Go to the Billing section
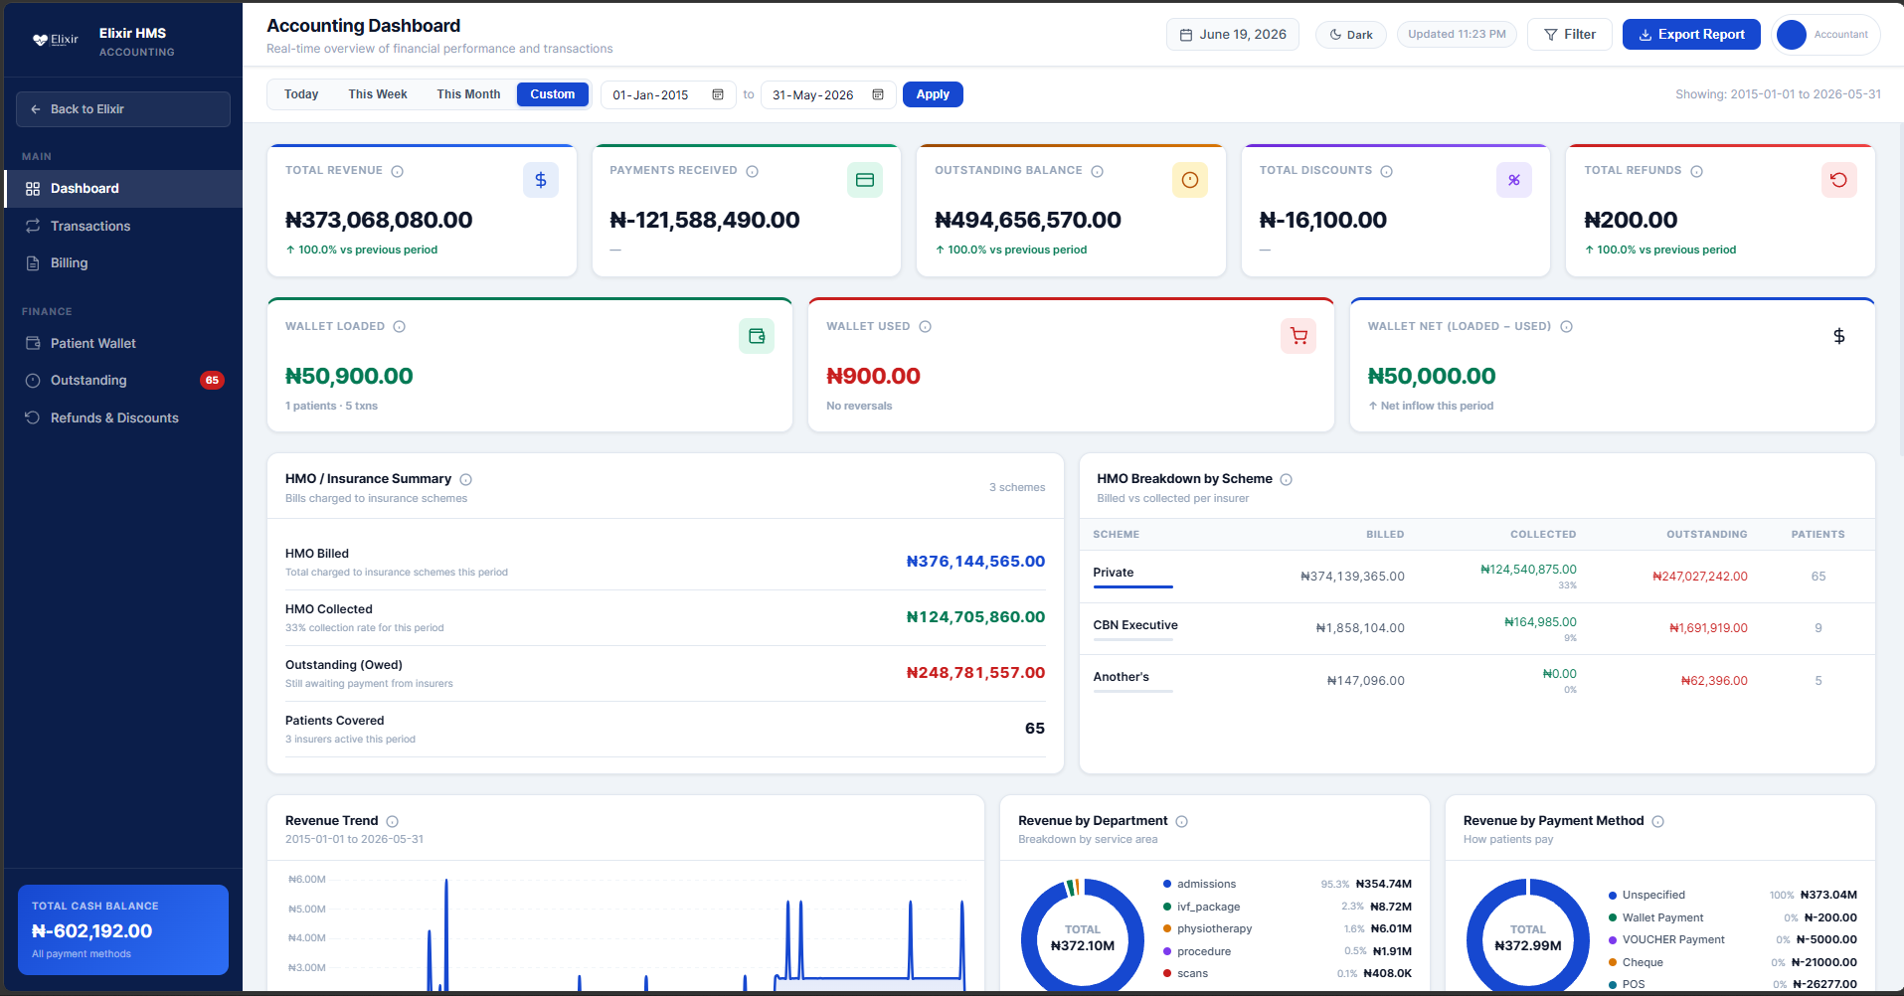This screenshot has width=1904, height=996. point(123,262)
